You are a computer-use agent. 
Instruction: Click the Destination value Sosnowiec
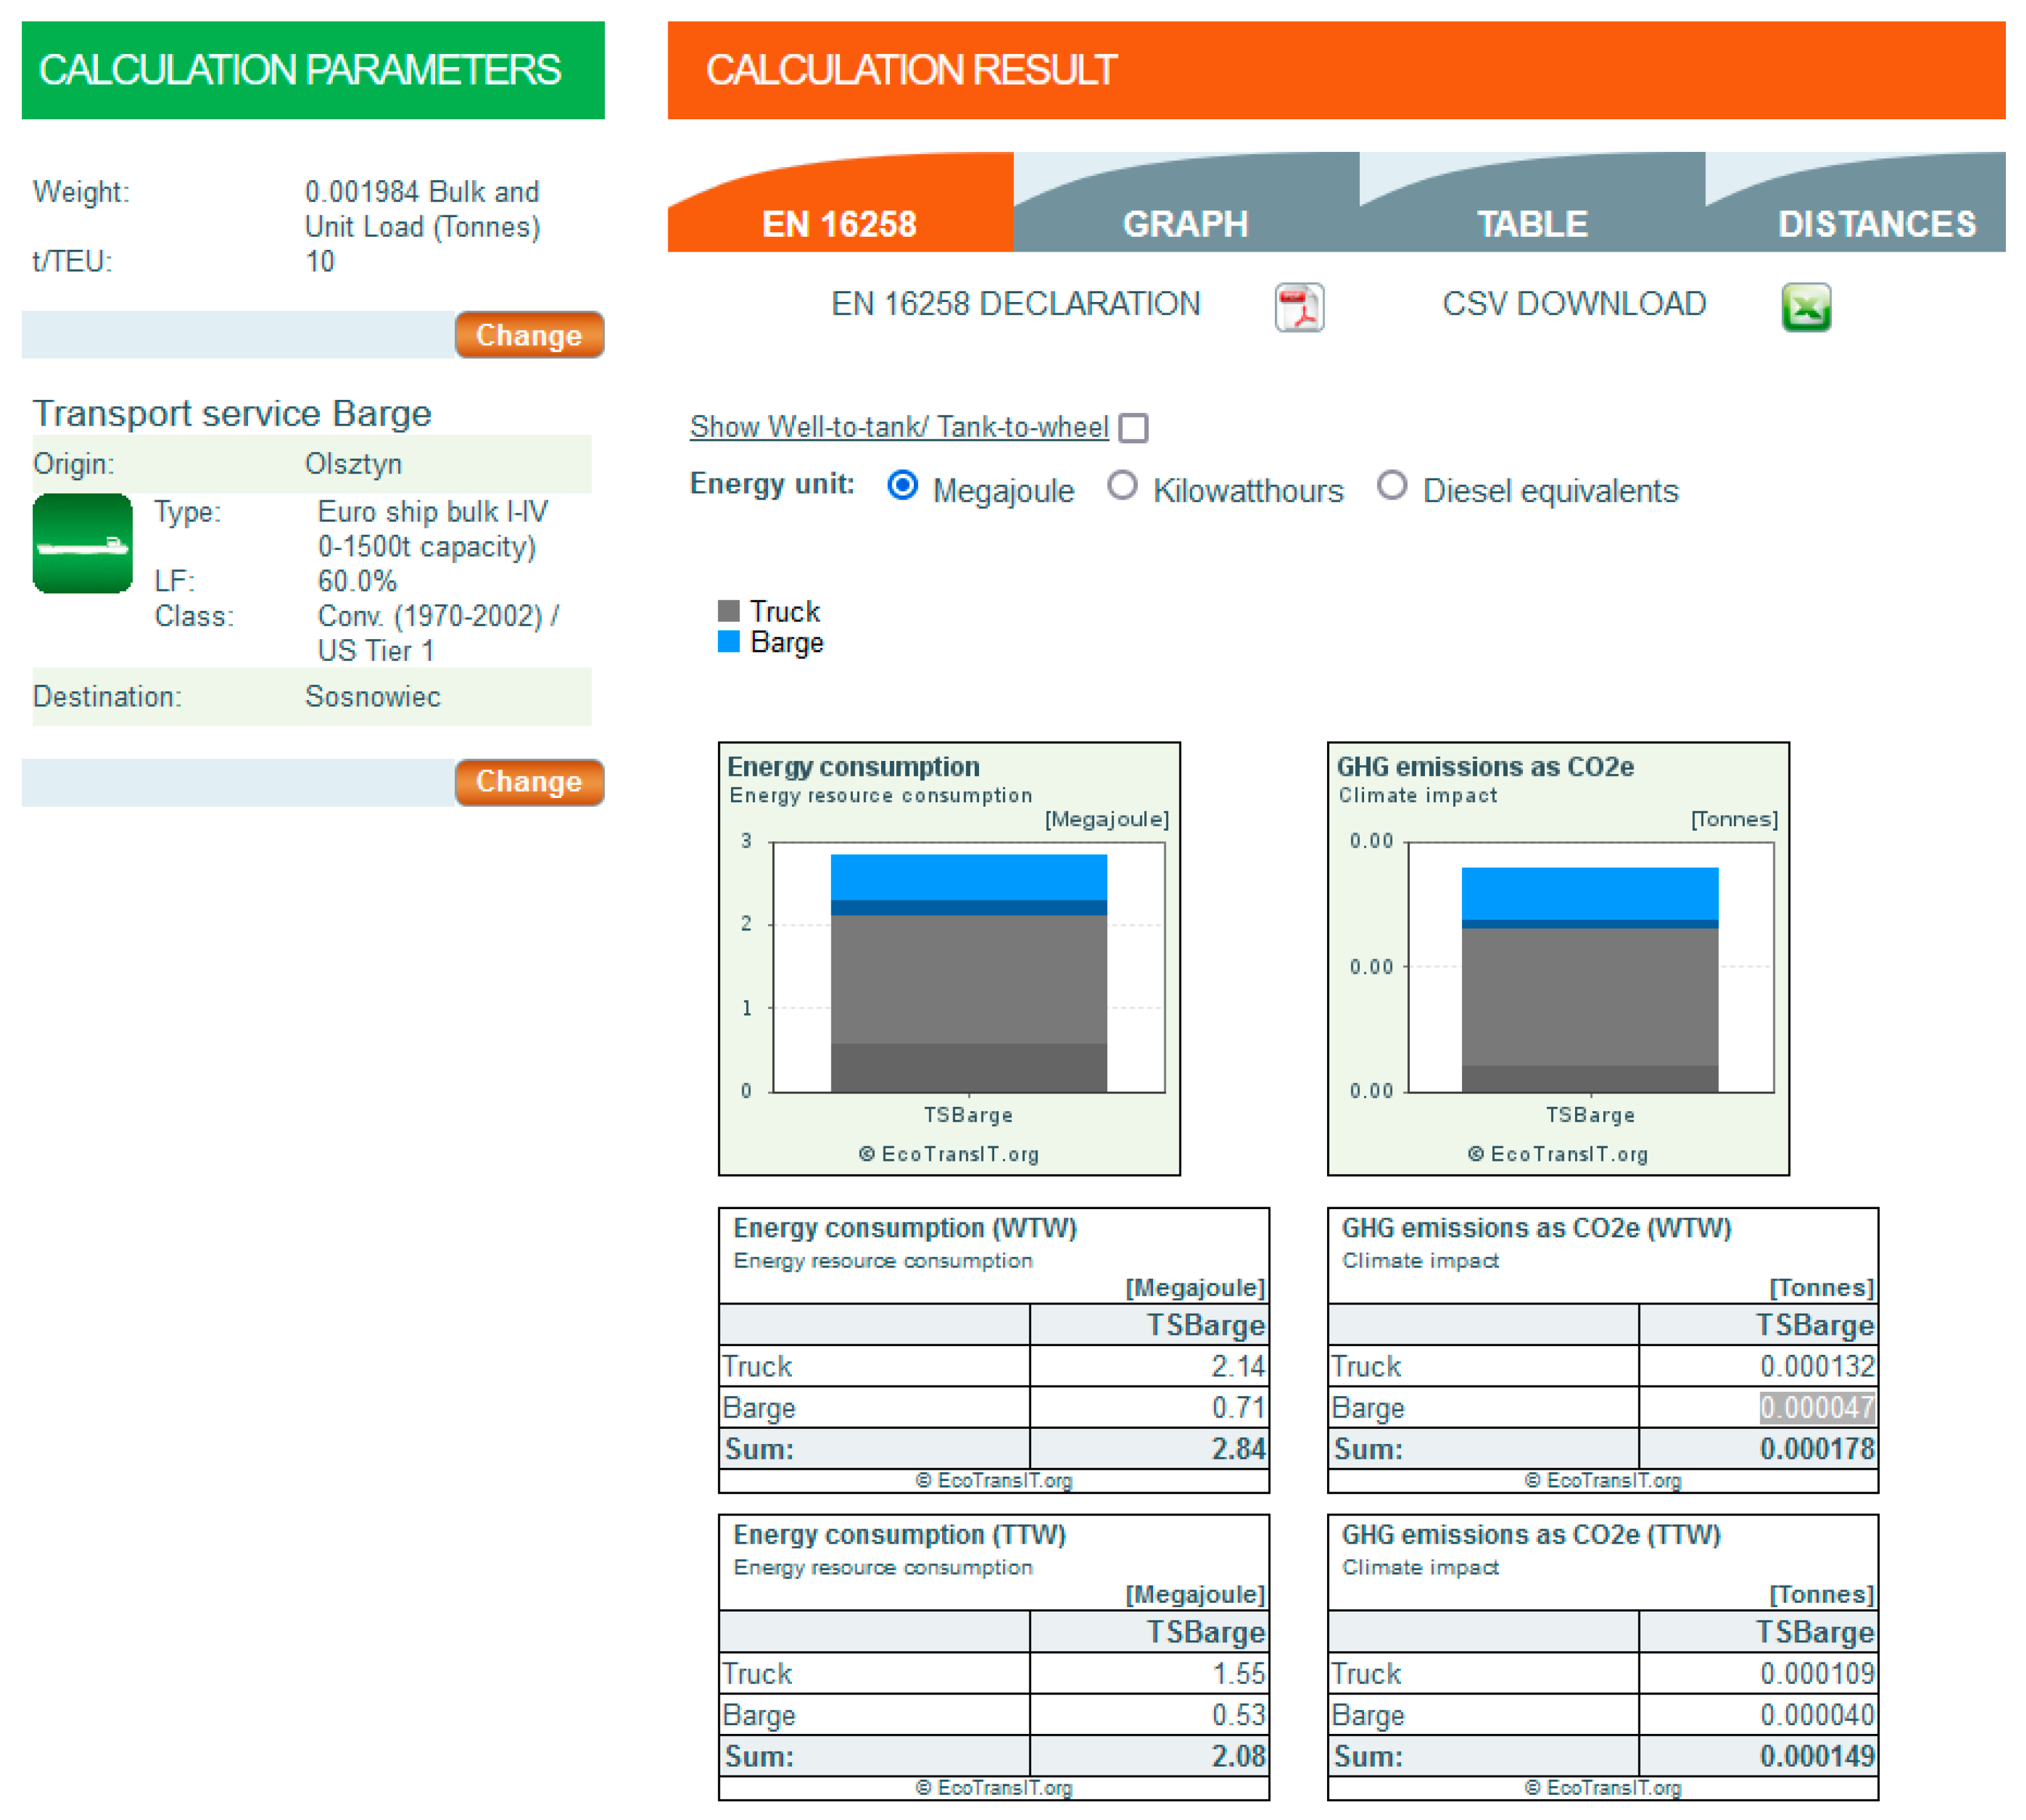(x=372, y=697)
